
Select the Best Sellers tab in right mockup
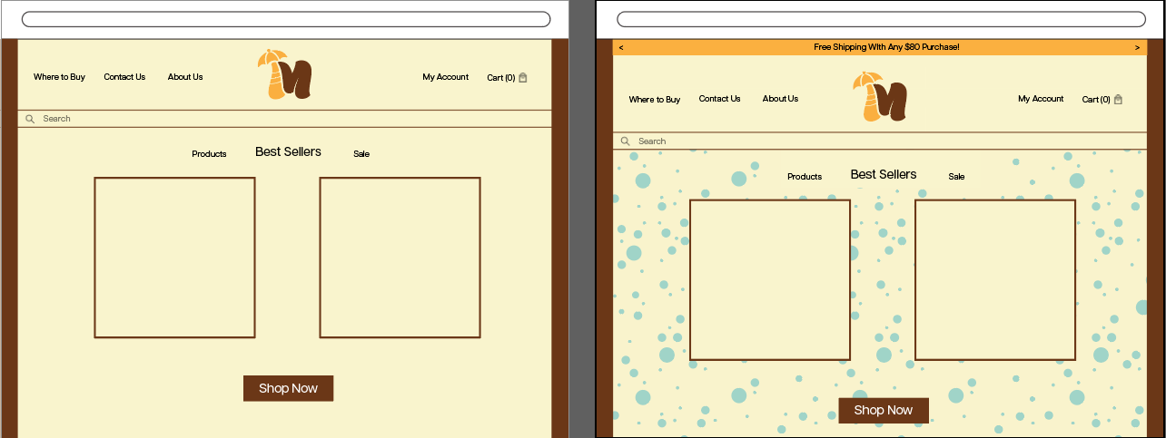[x=884, y=174]
